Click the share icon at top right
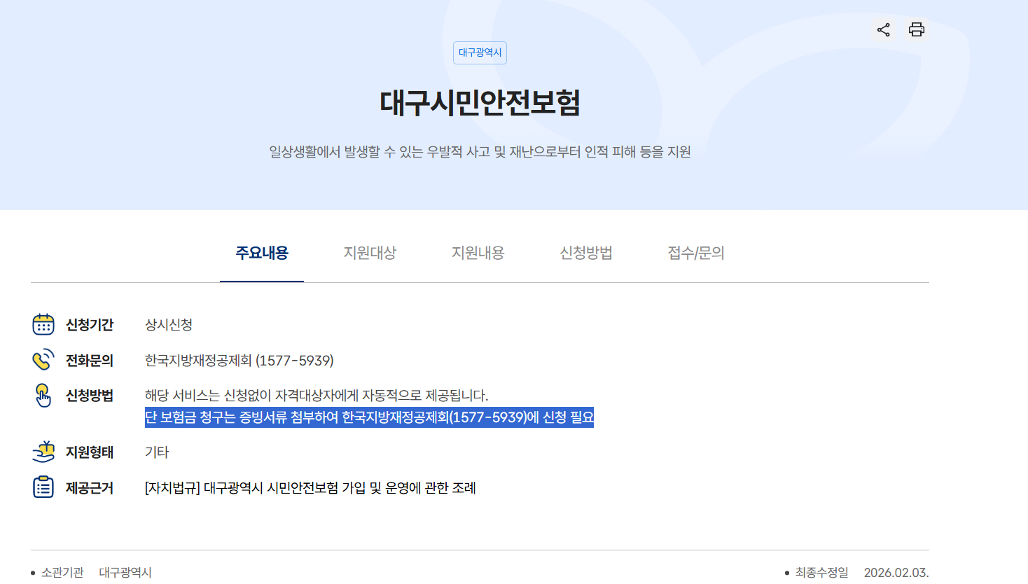 (x=883, y=29)
